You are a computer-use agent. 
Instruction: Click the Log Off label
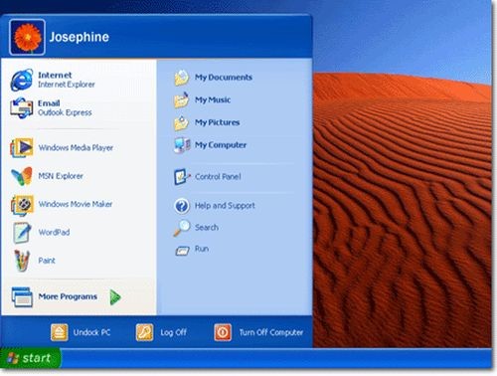pos(173,332)
